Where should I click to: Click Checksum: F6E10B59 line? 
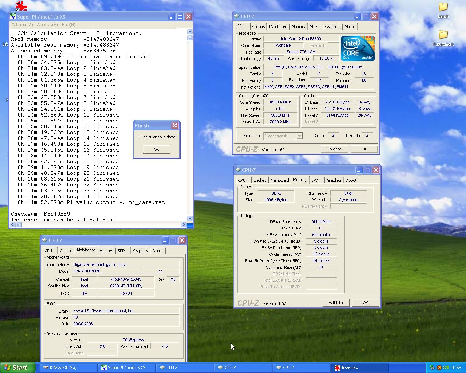click(40, 214)
